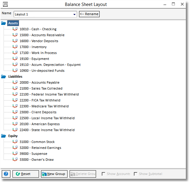The width and height of the screenshot is (190, 183).
Task: Click the Rename button
Action: [x=89, y=14]
